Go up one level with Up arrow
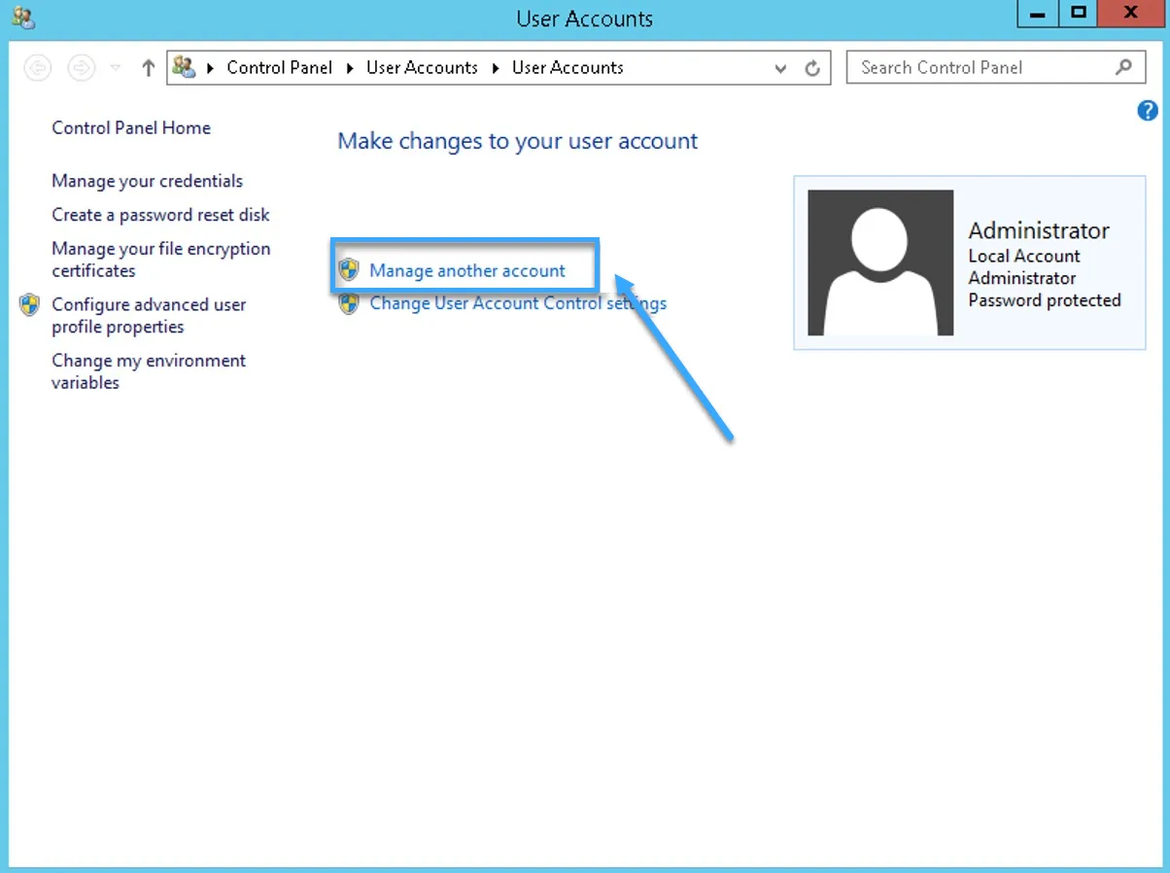Screen dimensions: 1170x873 point(148,68)
